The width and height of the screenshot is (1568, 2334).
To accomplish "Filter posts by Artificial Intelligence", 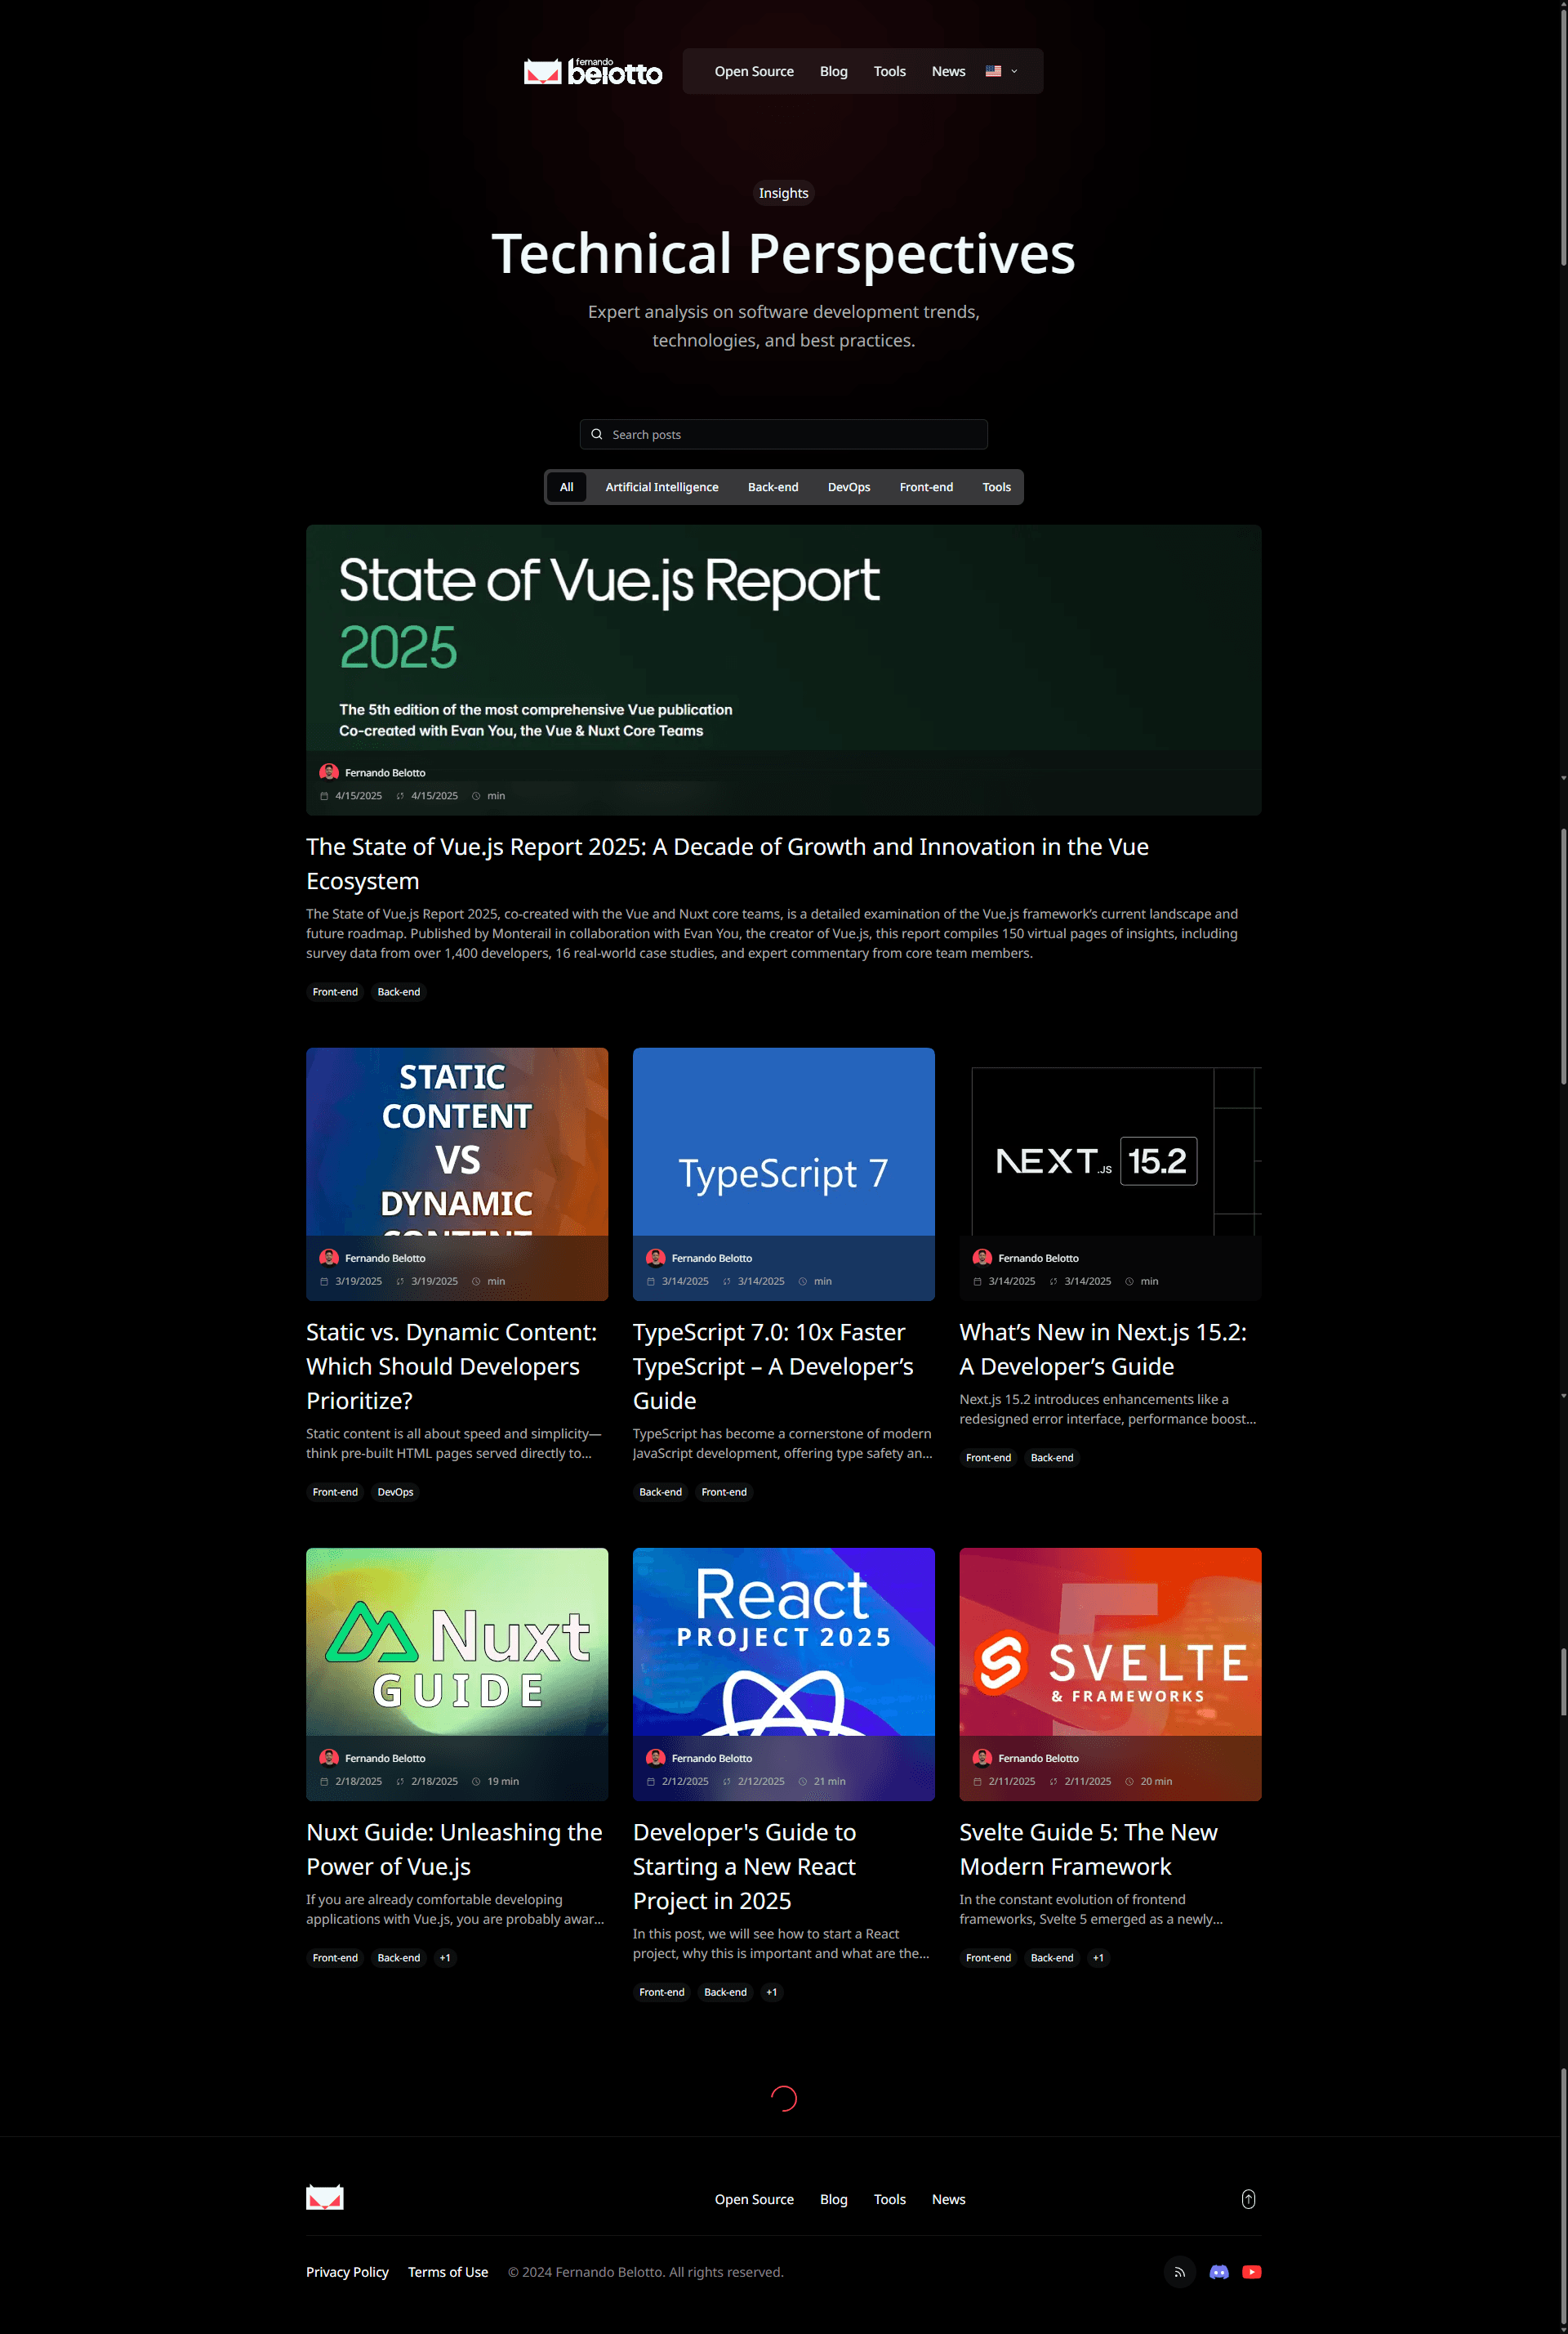I will click(661, 487).
